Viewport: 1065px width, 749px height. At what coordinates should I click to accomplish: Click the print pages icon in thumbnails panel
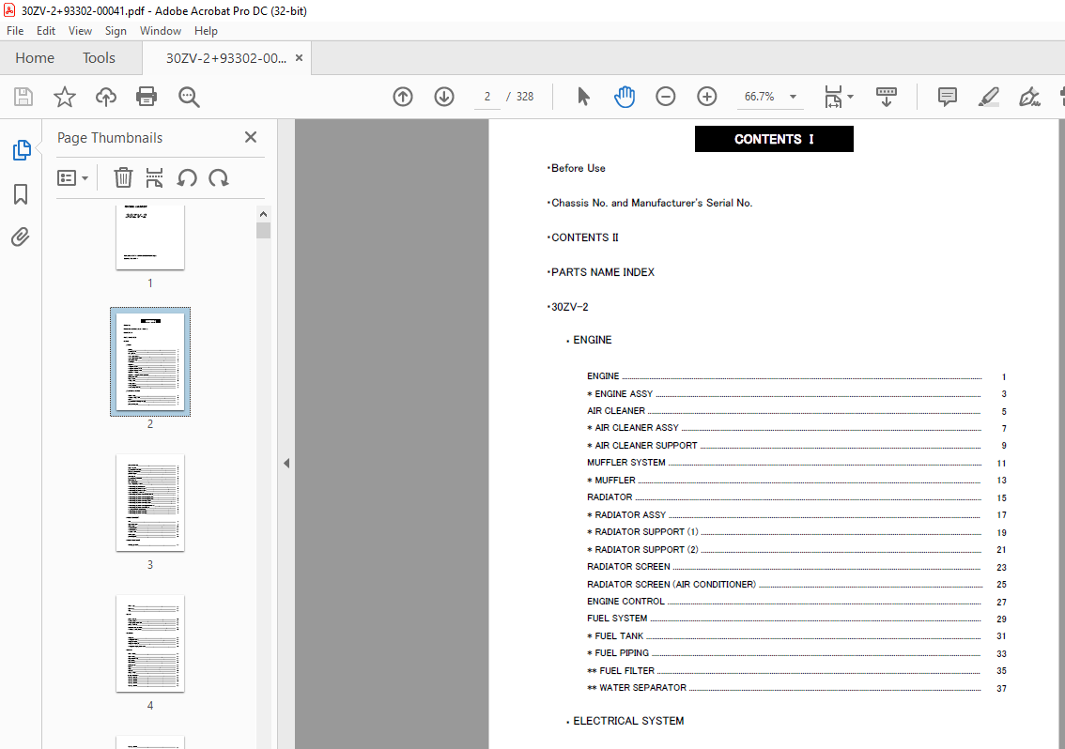click(x=154, y=178)
